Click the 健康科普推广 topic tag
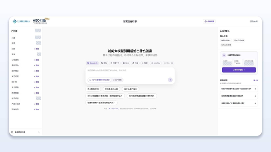271x152 pixels. [226, 41]
